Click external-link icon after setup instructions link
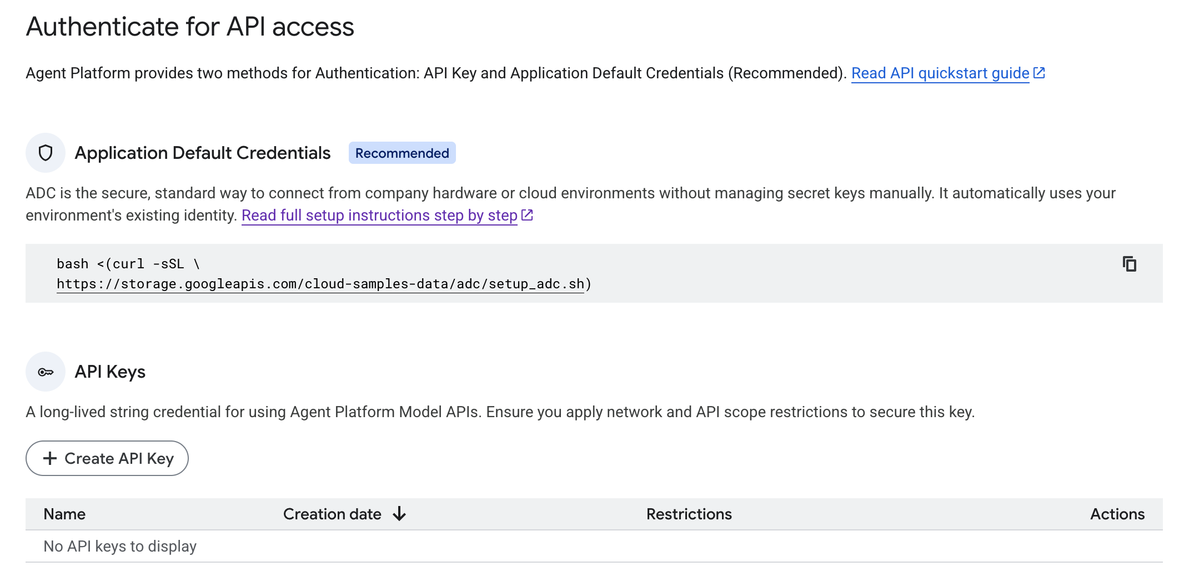 (x=527, y=215)
